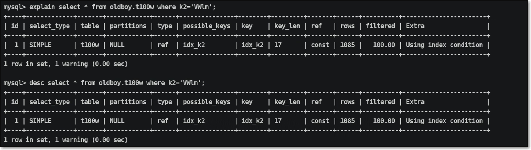Click 'NULL' partitions value in desc result row
The width and height of the screenshot is (531, 150).
click(117, 121)
